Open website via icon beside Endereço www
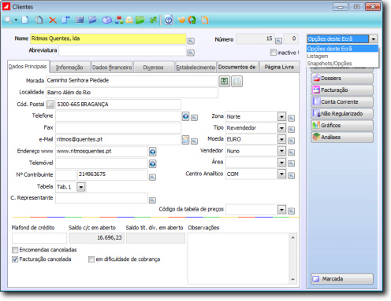 153,152
